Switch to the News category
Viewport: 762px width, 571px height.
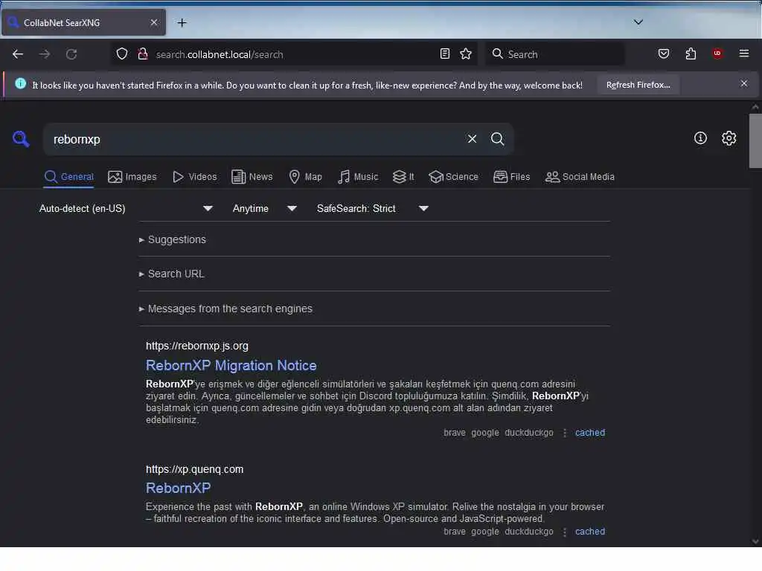(x=252, y=177)
